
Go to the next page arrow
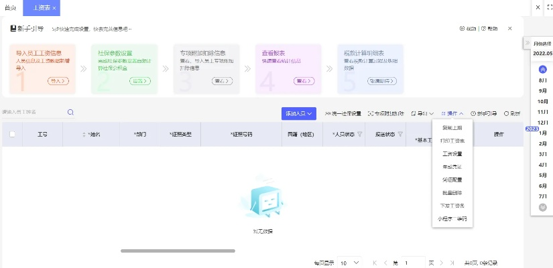[442, 263]
